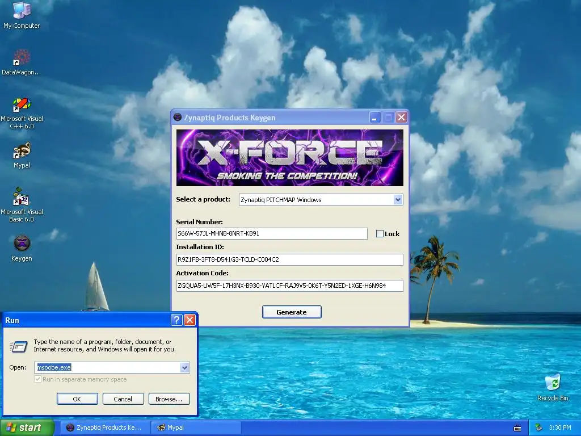Image resolution: width=581 pixels, height=436 pixels.
Task: Click Cancel in the Run dialog
Action: tap(123, 399)
